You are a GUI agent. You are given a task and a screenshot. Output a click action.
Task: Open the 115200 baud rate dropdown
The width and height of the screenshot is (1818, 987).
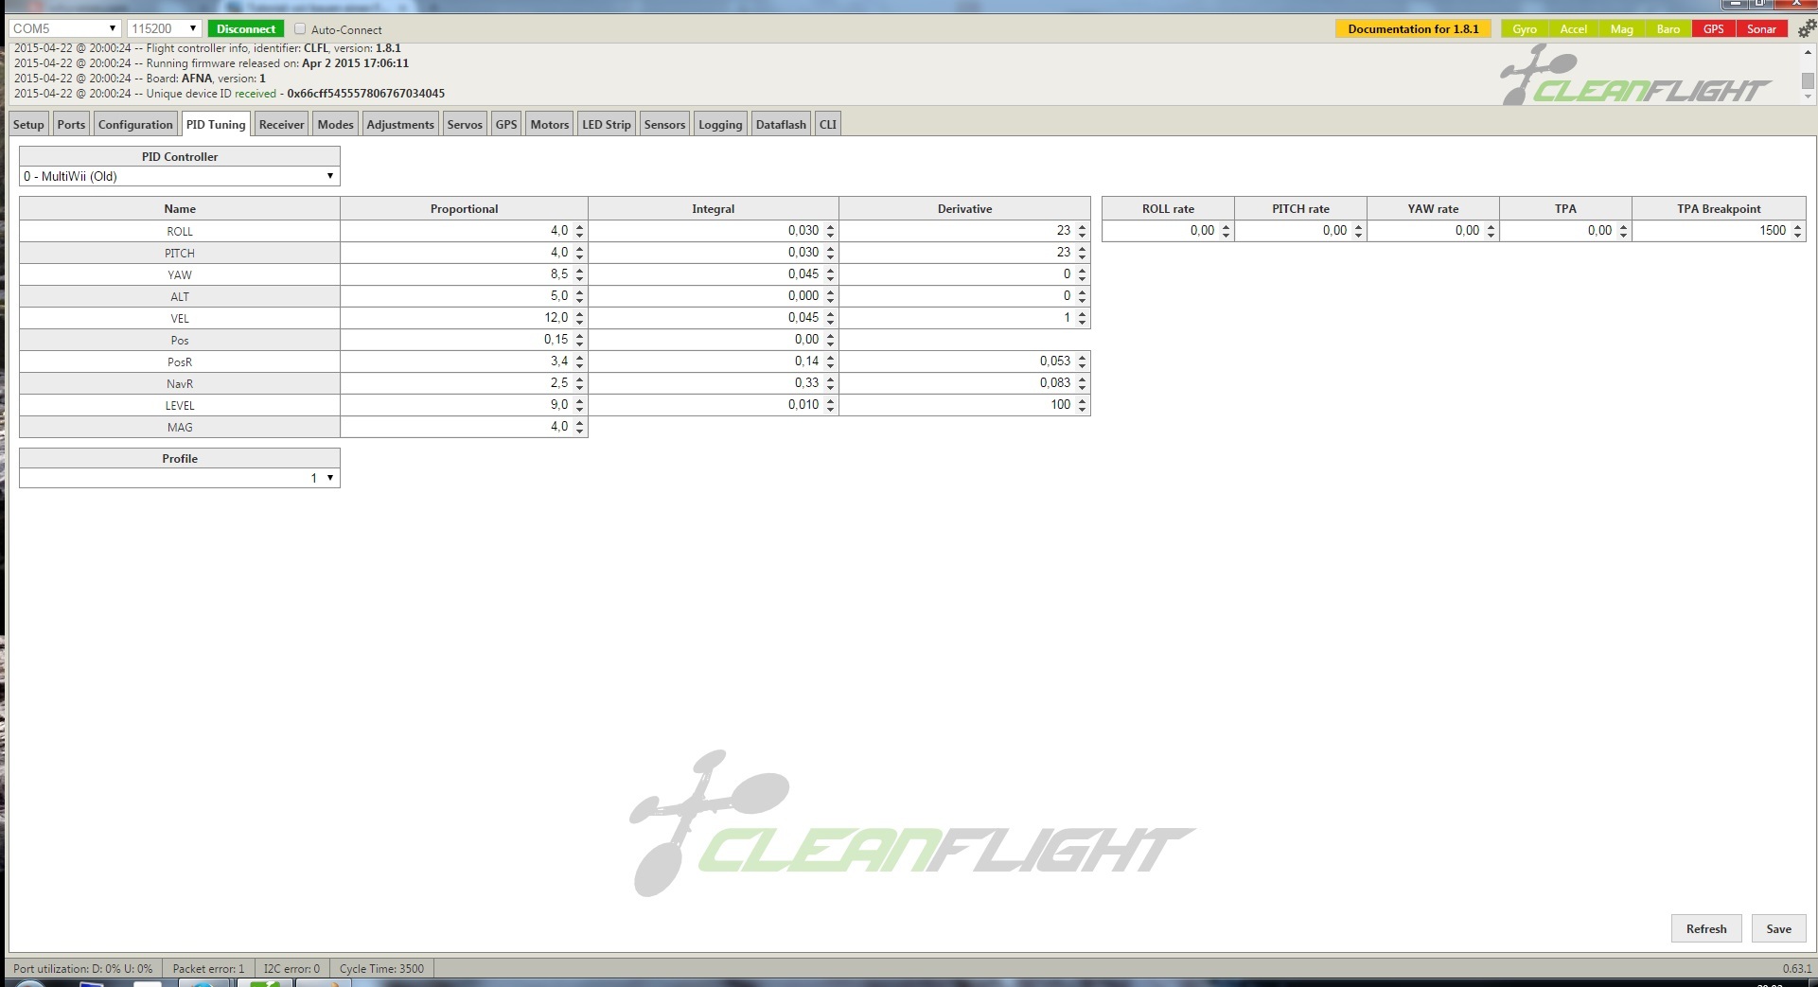[x=164, y=28]
